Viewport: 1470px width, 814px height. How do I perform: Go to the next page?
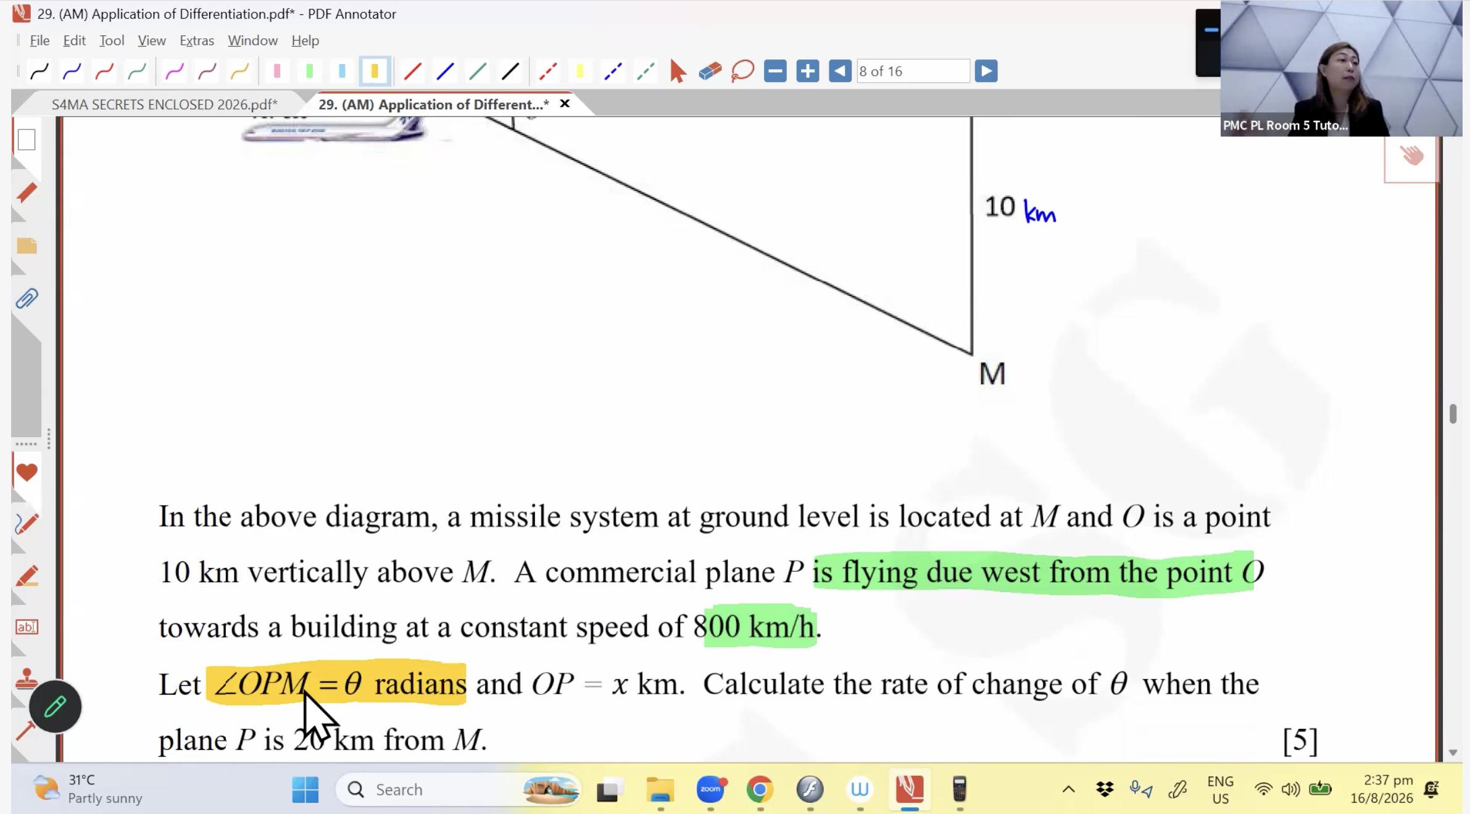click(986, 71)
